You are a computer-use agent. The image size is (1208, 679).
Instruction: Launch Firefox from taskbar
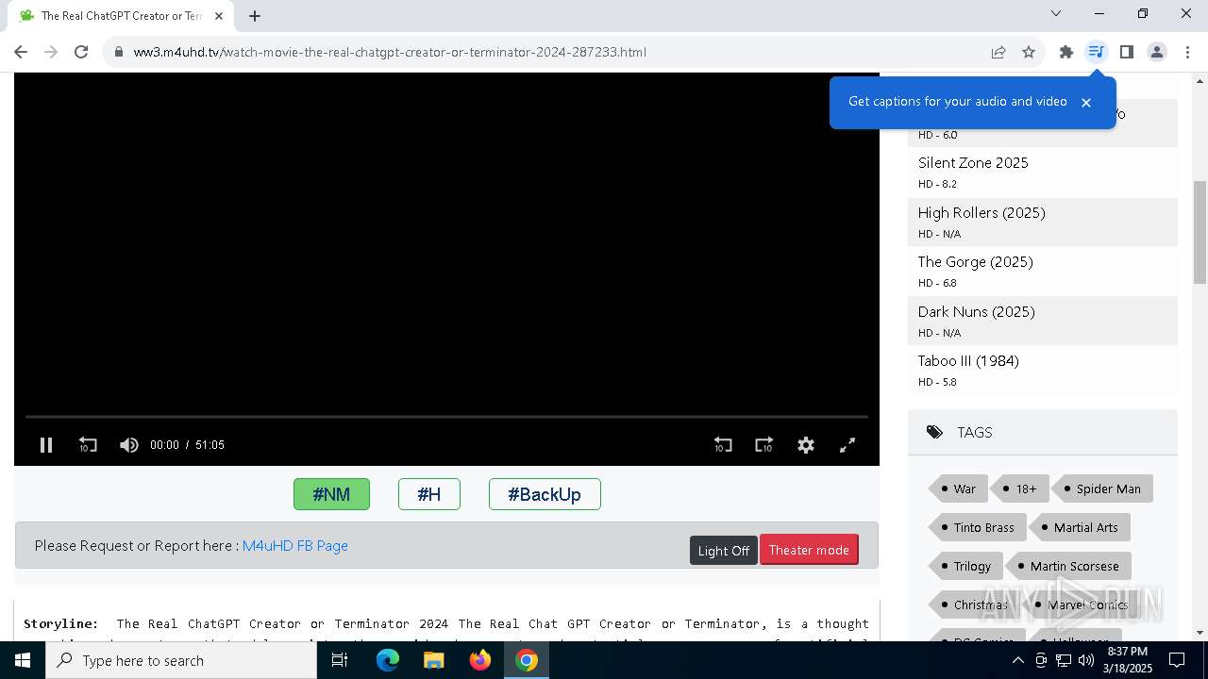[x=480, y=660]
